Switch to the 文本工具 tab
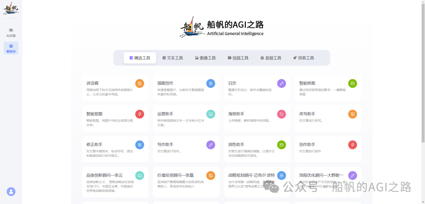The width and height of the screenshot is (425, 204). [x=173, y=58]
